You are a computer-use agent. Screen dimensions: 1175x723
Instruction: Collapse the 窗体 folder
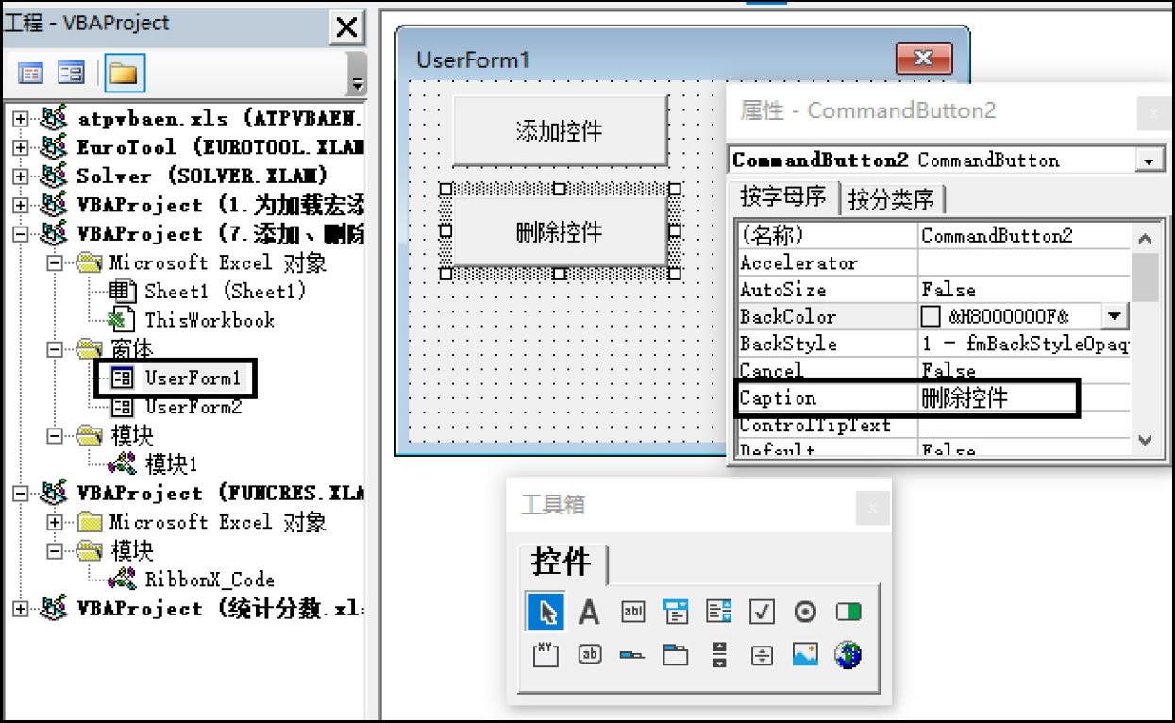pos(55,350)
